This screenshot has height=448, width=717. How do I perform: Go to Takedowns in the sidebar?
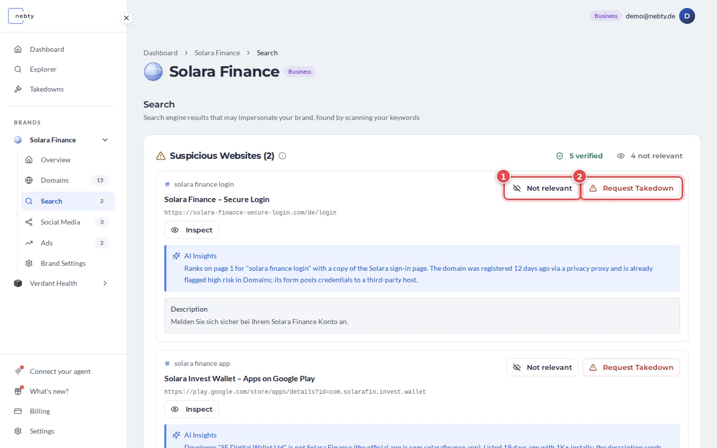61,89
